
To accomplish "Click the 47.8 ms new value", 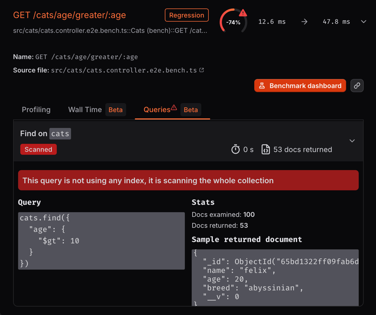I will (336, 22).
